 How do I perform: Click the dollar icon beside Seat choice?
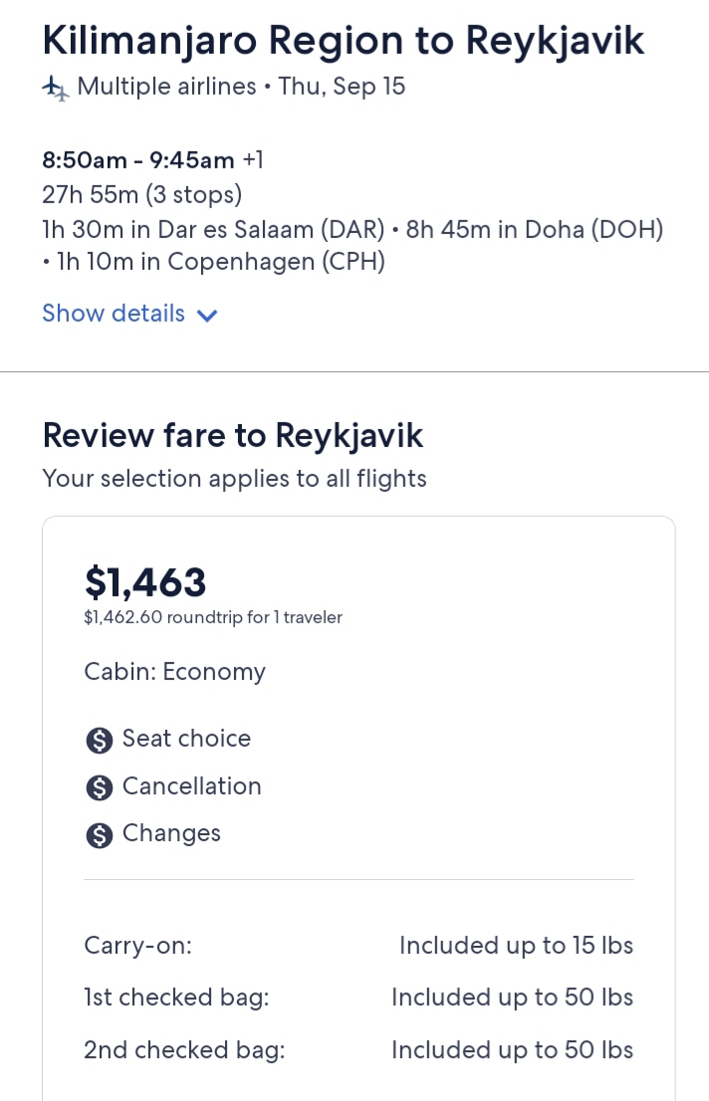pos(99,740)
